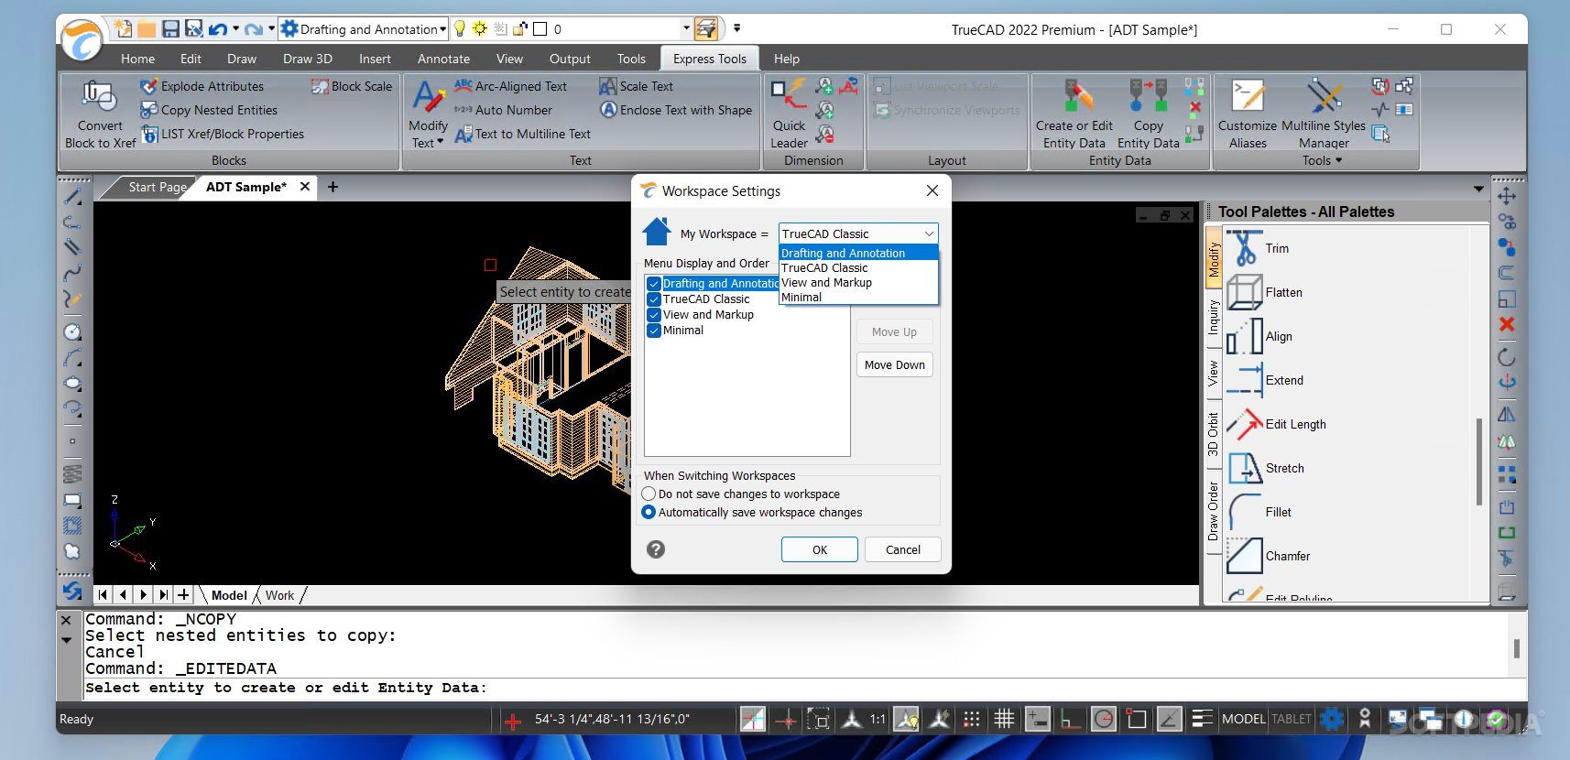Select Chamfer in Tool Palettes
Viewport: 1570px width, 760px height.
1268,556
